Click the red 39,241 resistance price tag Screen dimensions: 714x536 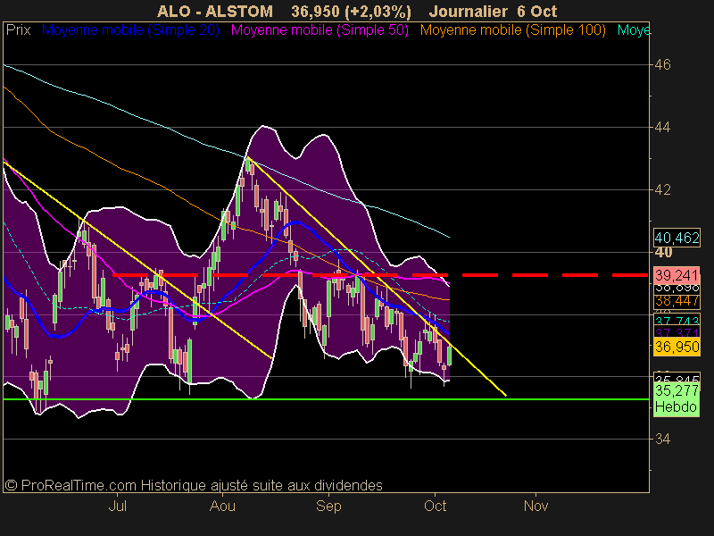[677, 275]
